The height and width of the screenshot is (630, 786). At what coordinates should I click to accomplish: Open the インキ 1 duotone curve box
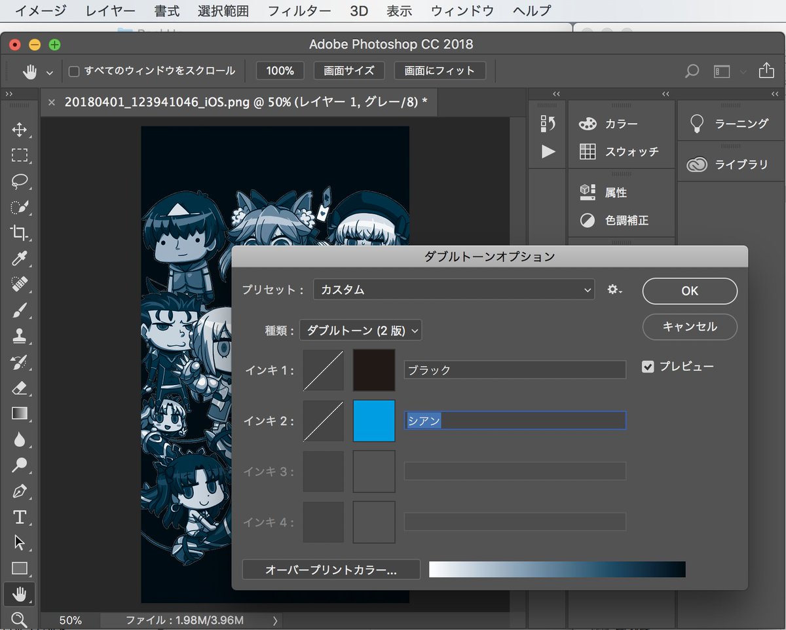(324, 370)
